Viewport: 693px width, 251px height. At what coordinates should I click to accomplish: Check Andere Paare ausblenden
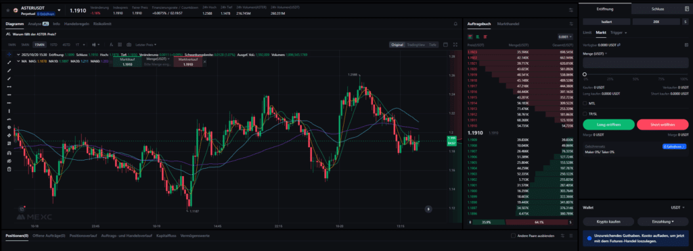click(x=513, y=236)
